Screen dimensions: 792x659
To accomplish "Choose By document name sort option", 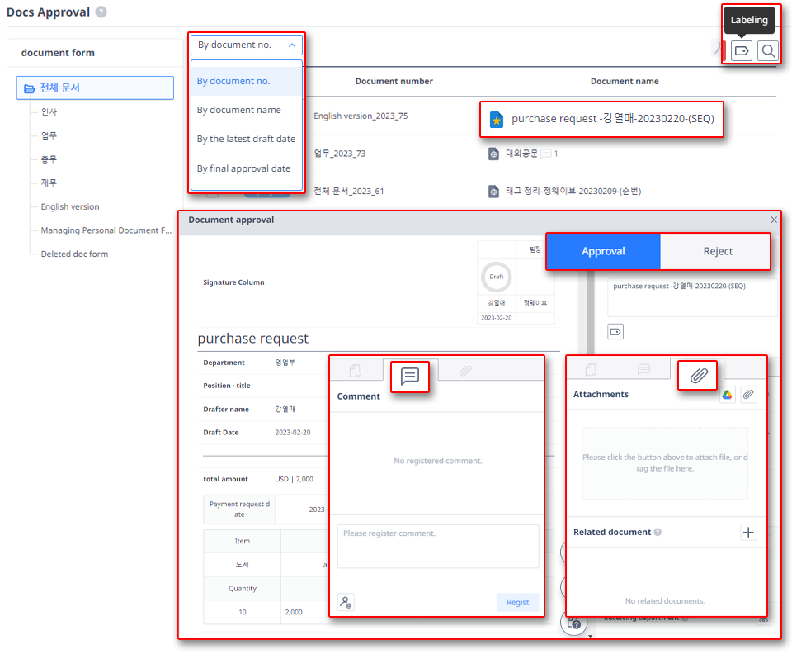I will 247,110.
